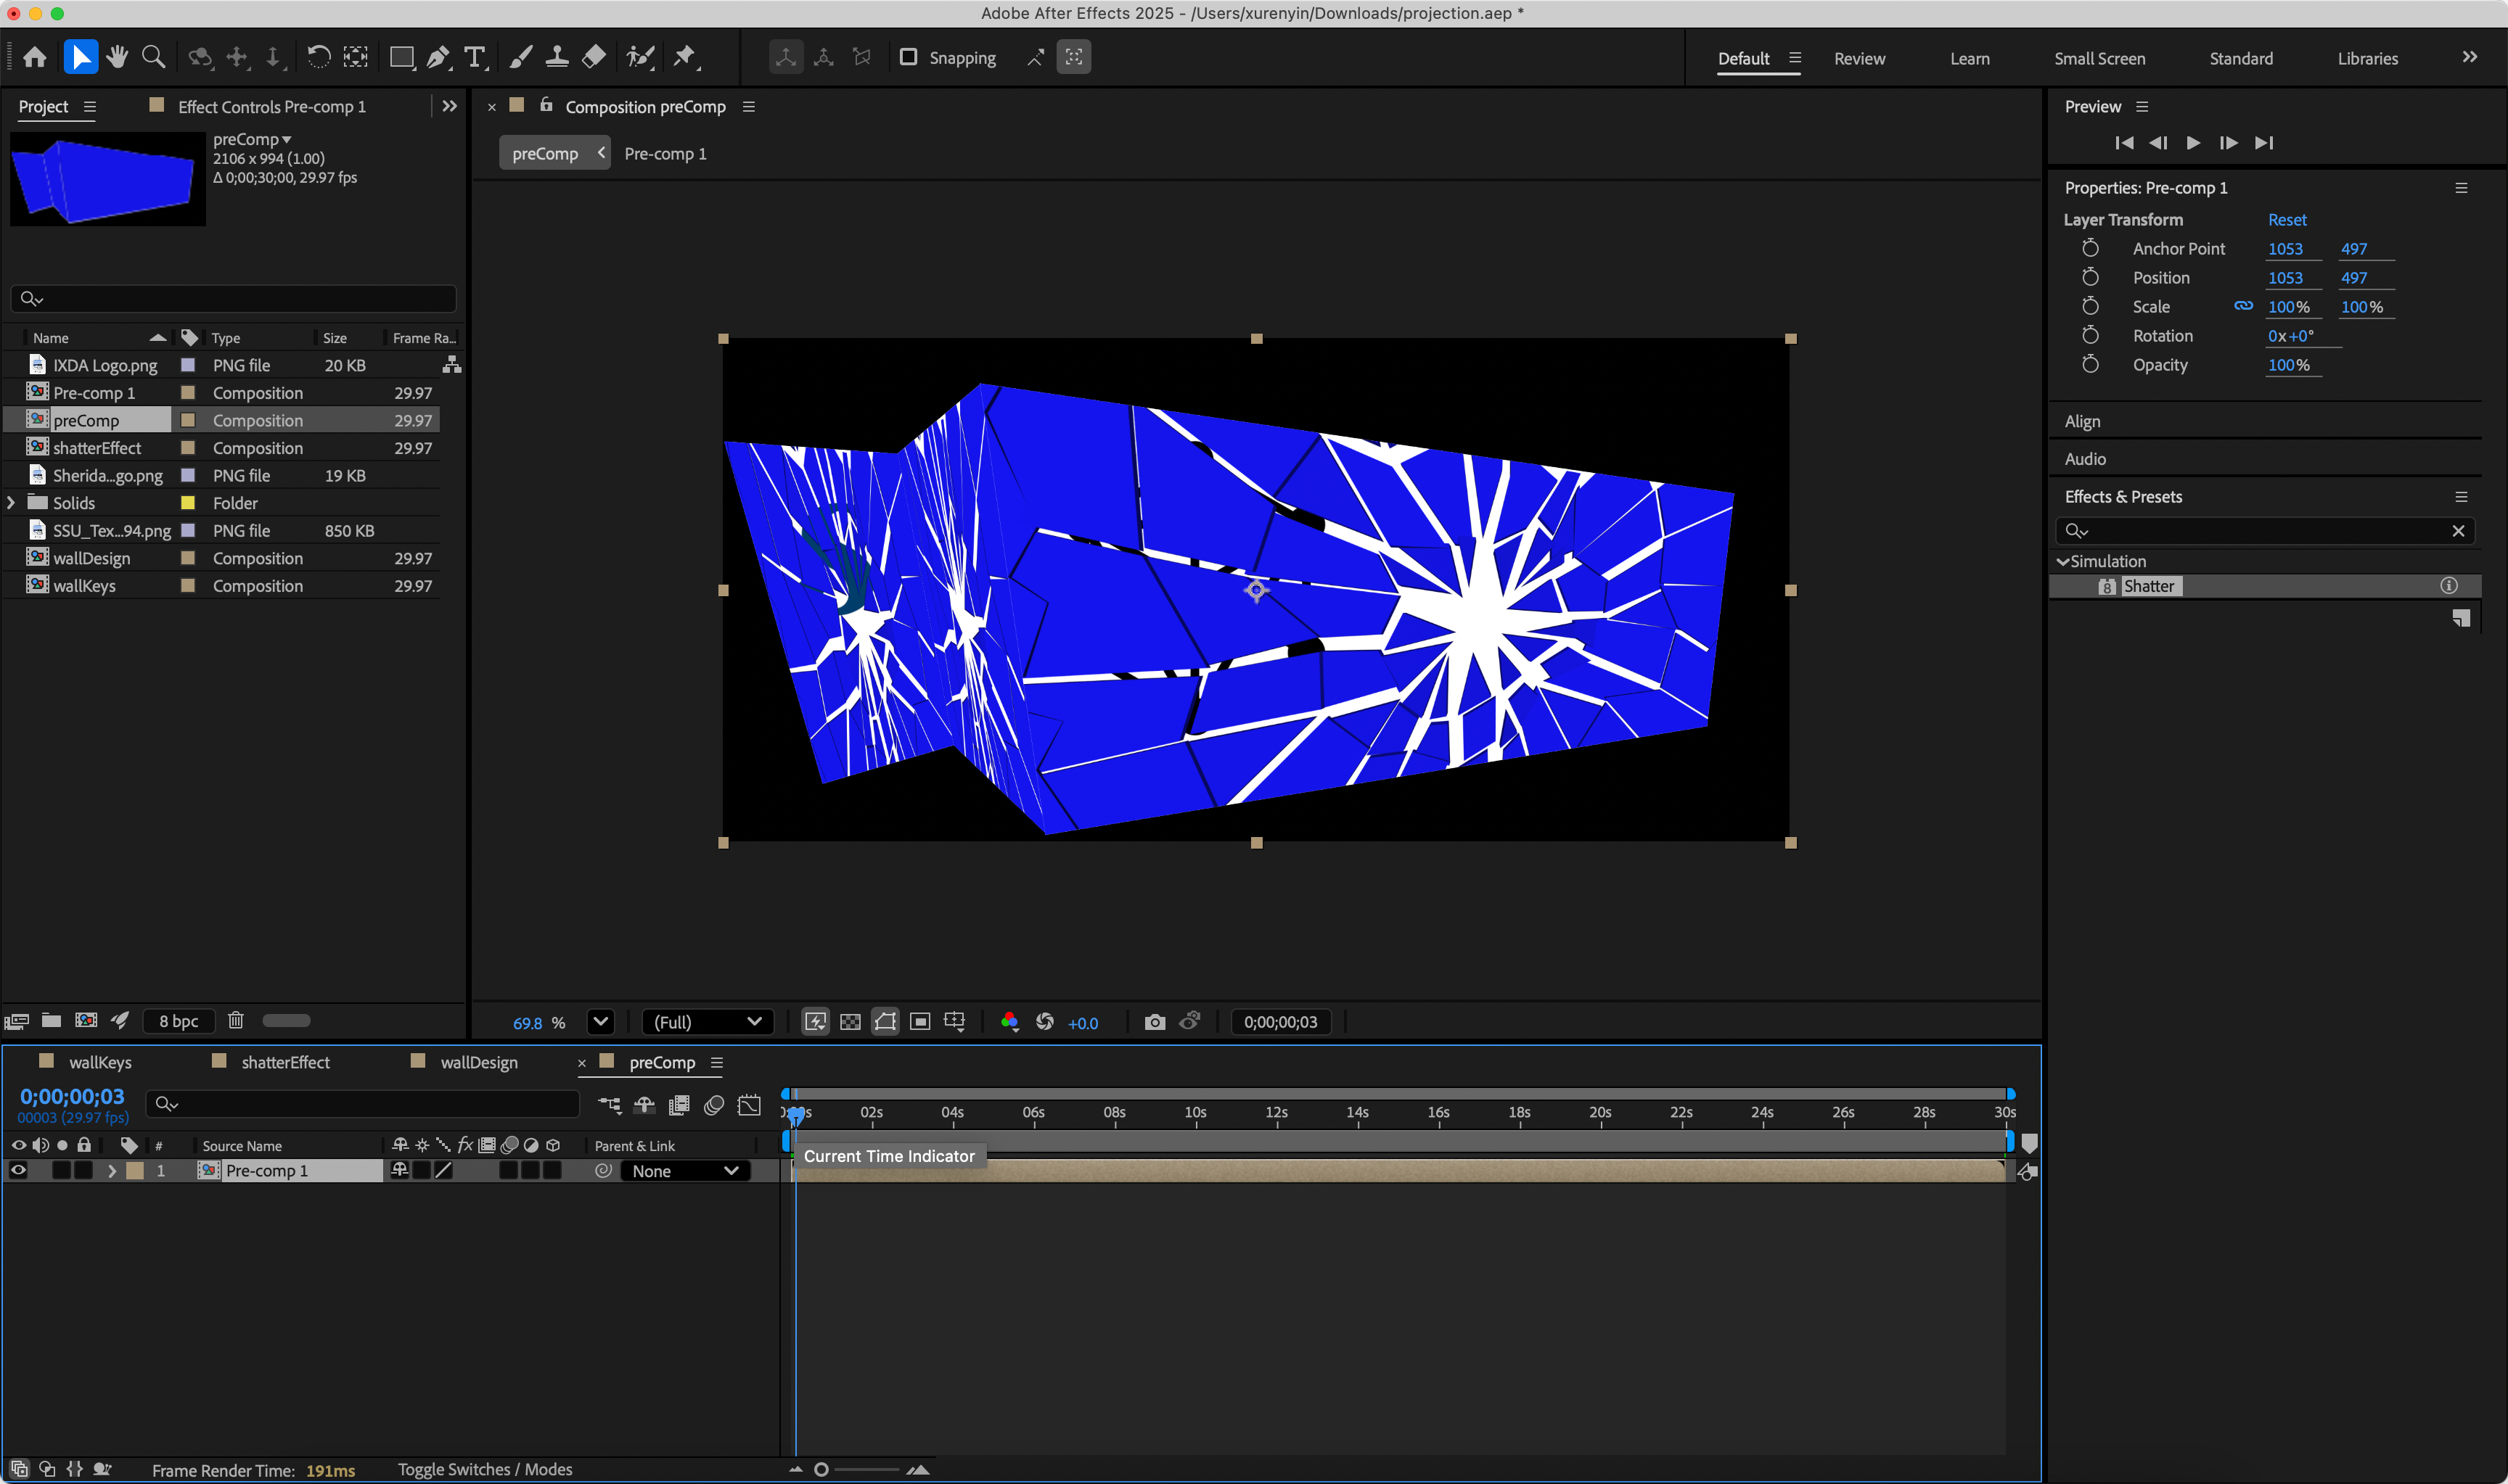Viewport: 2508px width, 1484px height.
Task: Select the Pen tool
Action: point(438,57)
